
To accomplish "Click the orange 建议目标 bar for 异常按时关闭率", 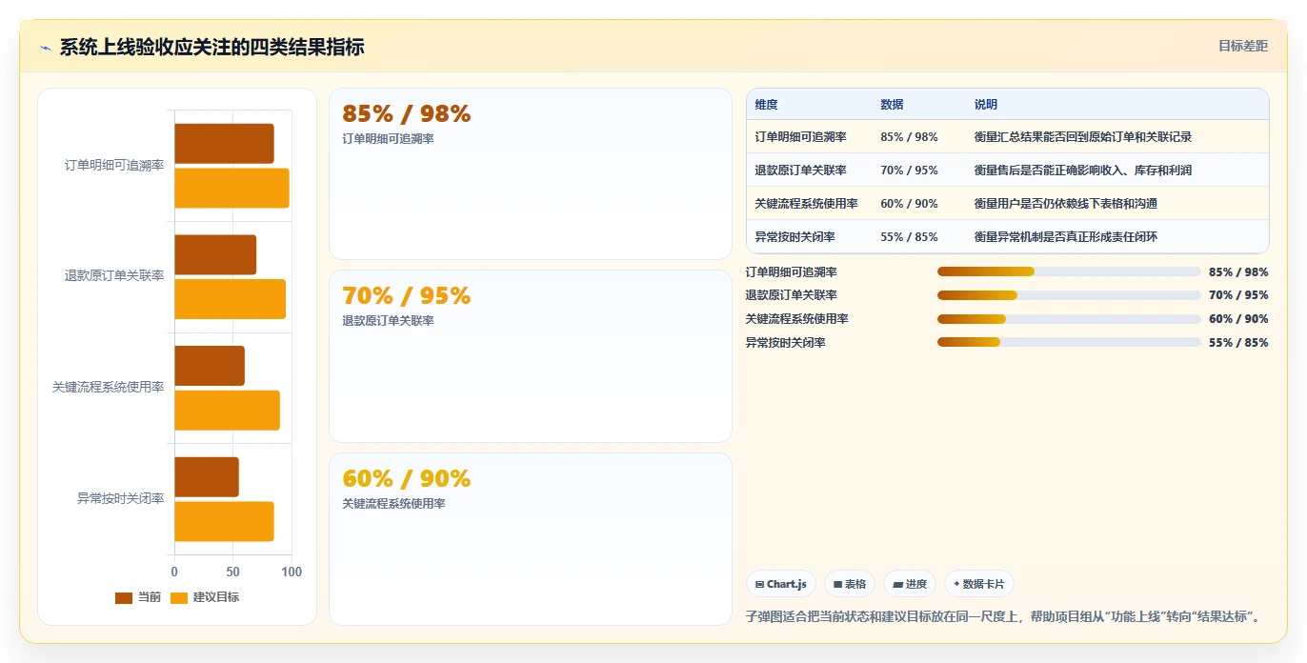I will (224, 521).
